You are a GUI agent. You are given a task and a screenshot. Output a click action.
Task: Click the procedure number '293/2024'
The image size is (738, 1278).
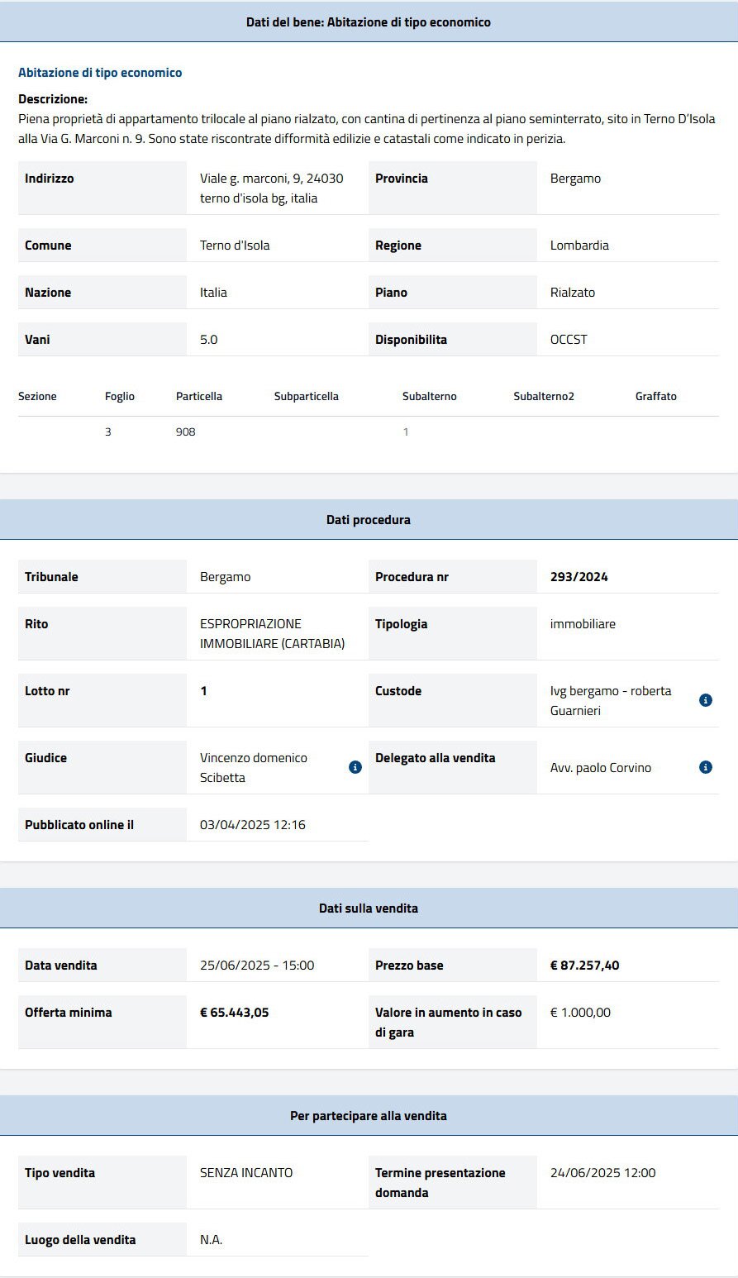coord(579,577)
